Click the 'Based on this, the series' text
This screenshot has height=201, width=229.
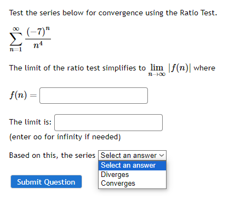pos(52,156)
